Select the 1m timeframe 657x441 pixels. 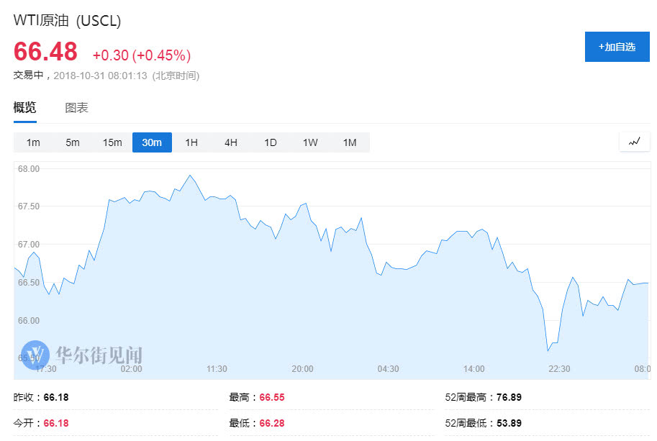coord(33,142)
